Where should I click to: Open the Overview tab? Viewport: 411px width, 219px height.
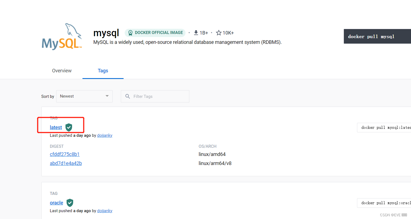(x=62, y=71)
